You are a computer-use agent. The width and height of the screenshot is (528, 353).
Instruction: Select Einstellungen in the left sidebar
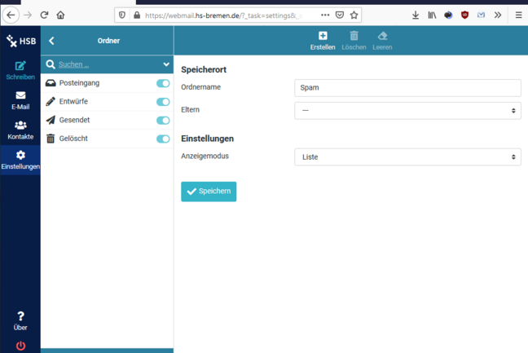point(20,160)
